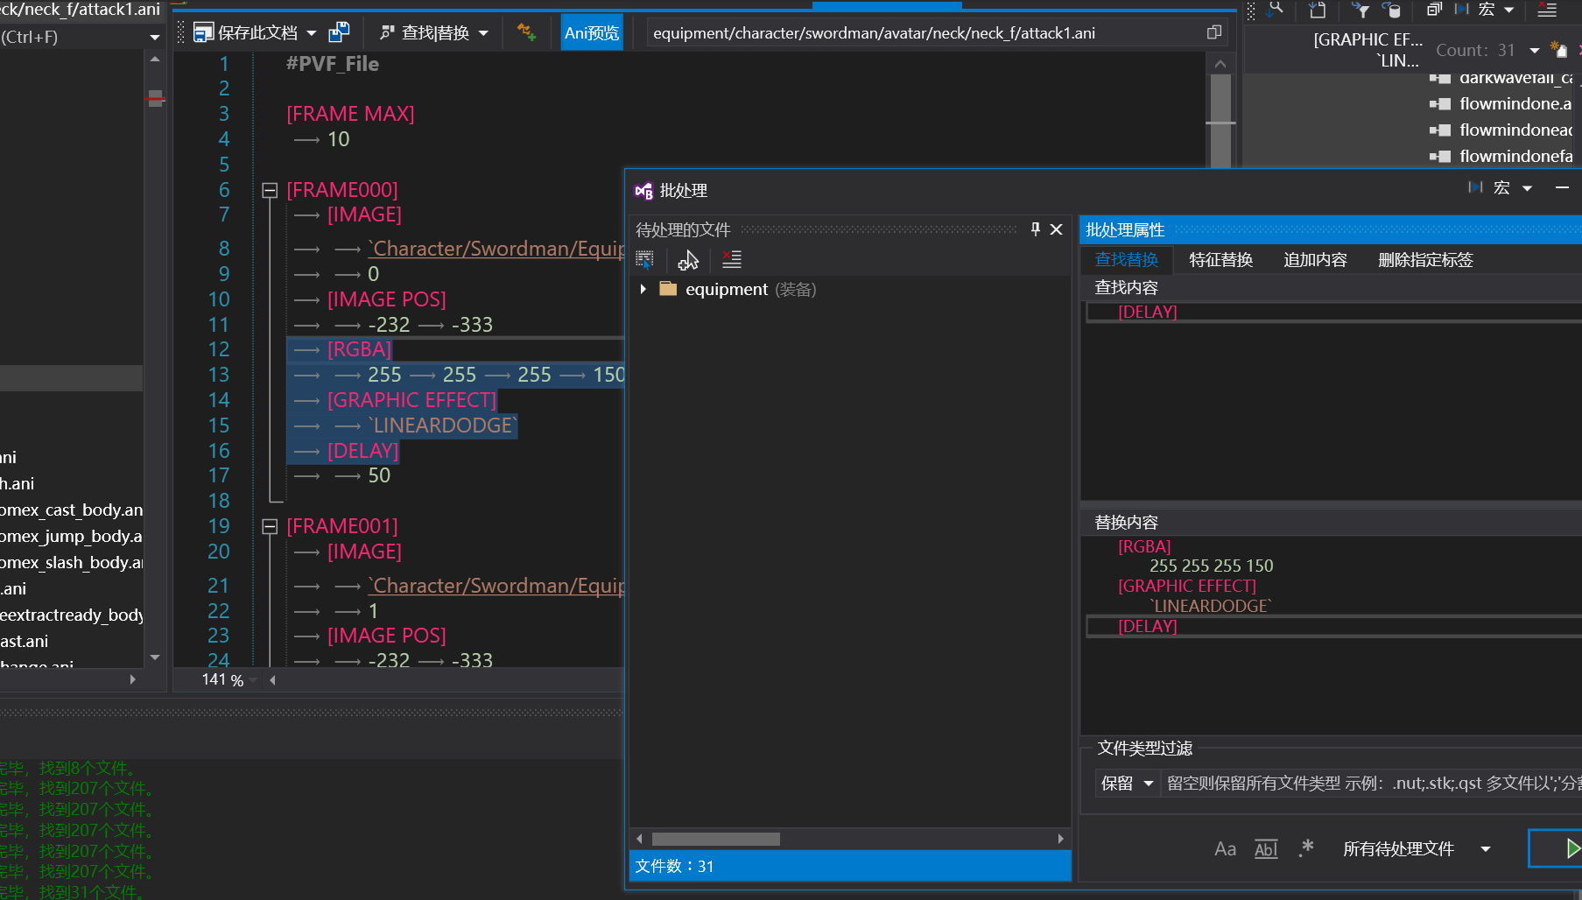1582x900 pixels.
Task: Click the save-all documents icon
Action: (x=339, y=32)
